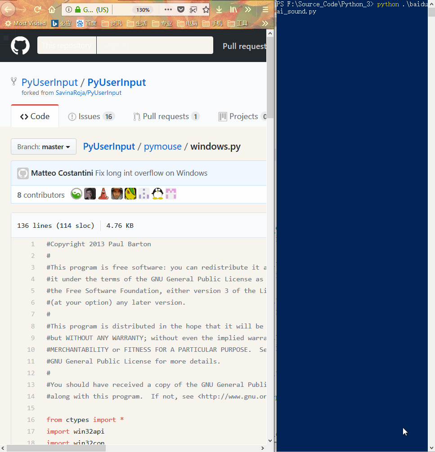Open pymouse folder breadcrumb
This screenshot has width=435, height=452.
click(x=162, y=146)
